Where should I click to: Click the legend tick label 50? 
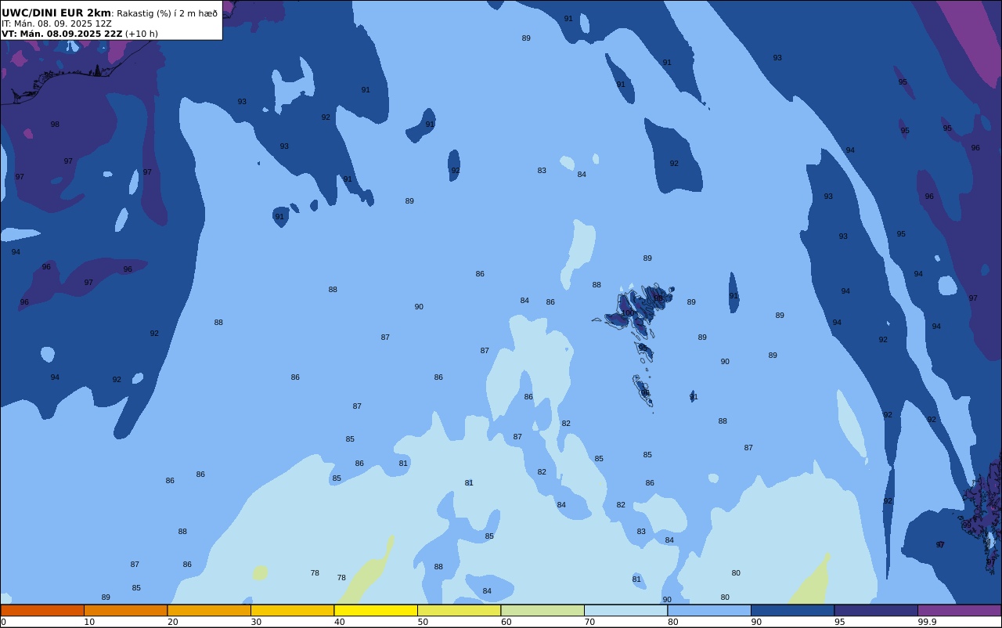[423, 622]
